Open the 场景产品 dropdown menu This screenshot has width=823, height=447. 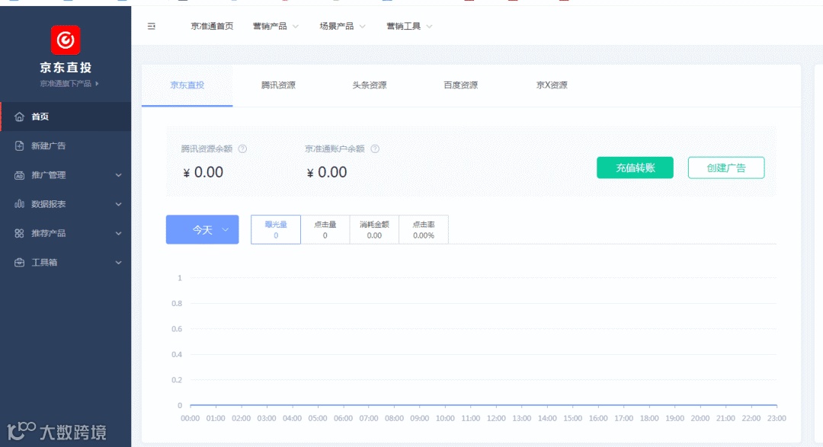click(342, 26)
